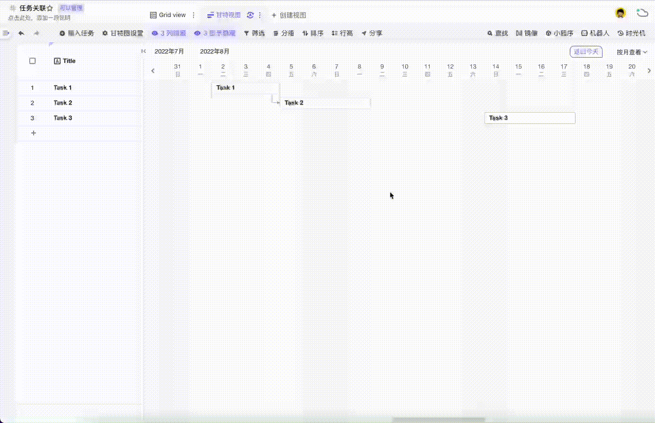The image size is (655, 423).
Task: Toggle the 3 列隐藏 hidden columns
Action: pyautogui.click(x=168, y=33)
